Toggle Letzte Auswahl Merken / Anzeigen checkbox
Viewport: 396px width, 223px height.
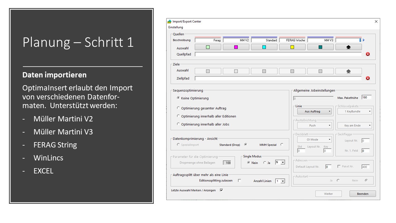click(x=221, y=190)
